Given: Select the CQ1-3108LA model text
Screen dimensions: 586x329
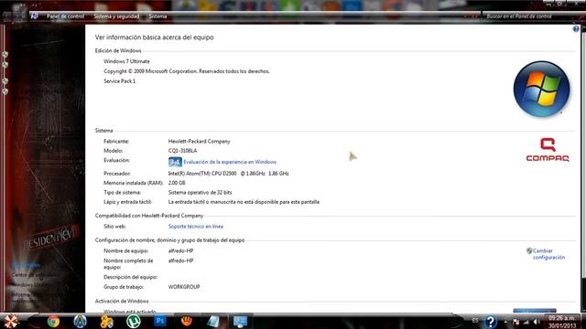Looking at the screenshot, I should tap(182, 151).
